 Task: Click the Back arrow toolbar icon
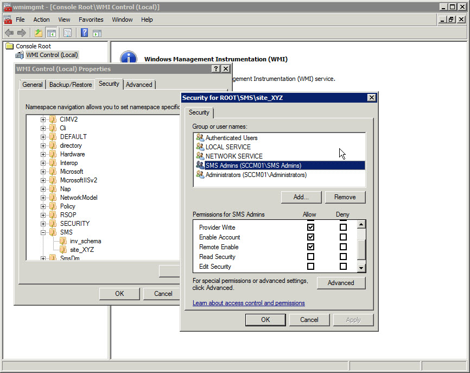9,33
